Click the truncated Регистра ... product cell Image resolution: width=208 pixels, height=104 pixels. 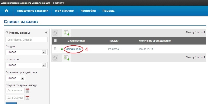click(115, 49)
